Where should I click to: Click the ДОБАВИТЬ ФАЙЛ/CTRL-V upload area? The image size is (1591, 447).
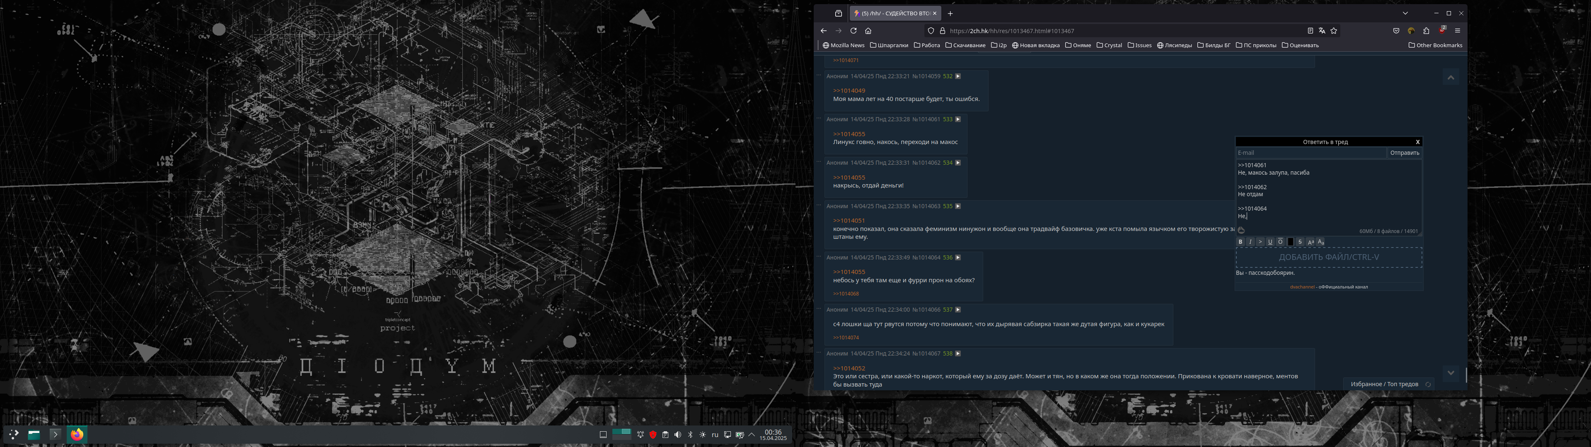(1328, 257)
